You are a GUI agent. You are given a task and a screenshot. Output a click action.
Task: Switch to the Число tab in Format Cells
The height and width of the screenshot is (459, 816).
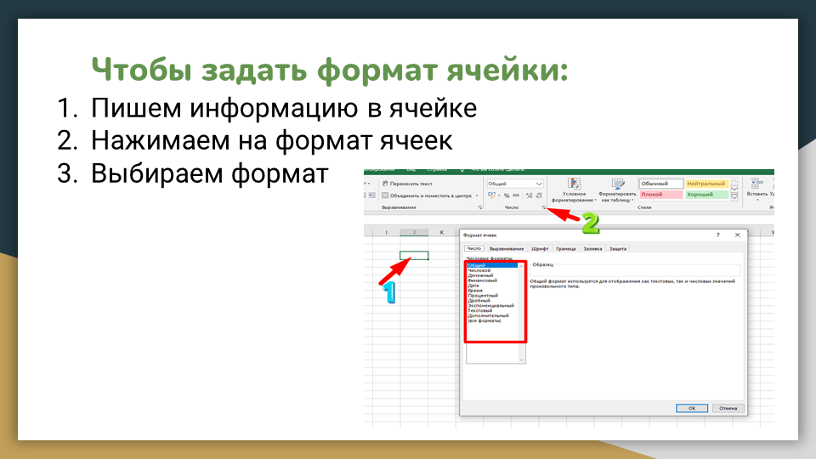[x=473, y=249]
